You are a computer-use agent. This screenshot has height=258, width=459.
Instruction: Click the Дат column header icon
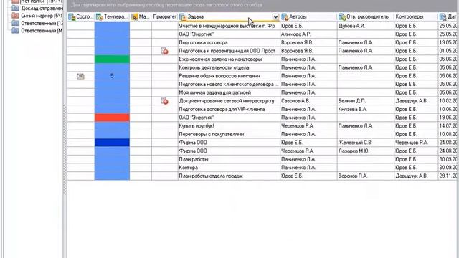443,17
